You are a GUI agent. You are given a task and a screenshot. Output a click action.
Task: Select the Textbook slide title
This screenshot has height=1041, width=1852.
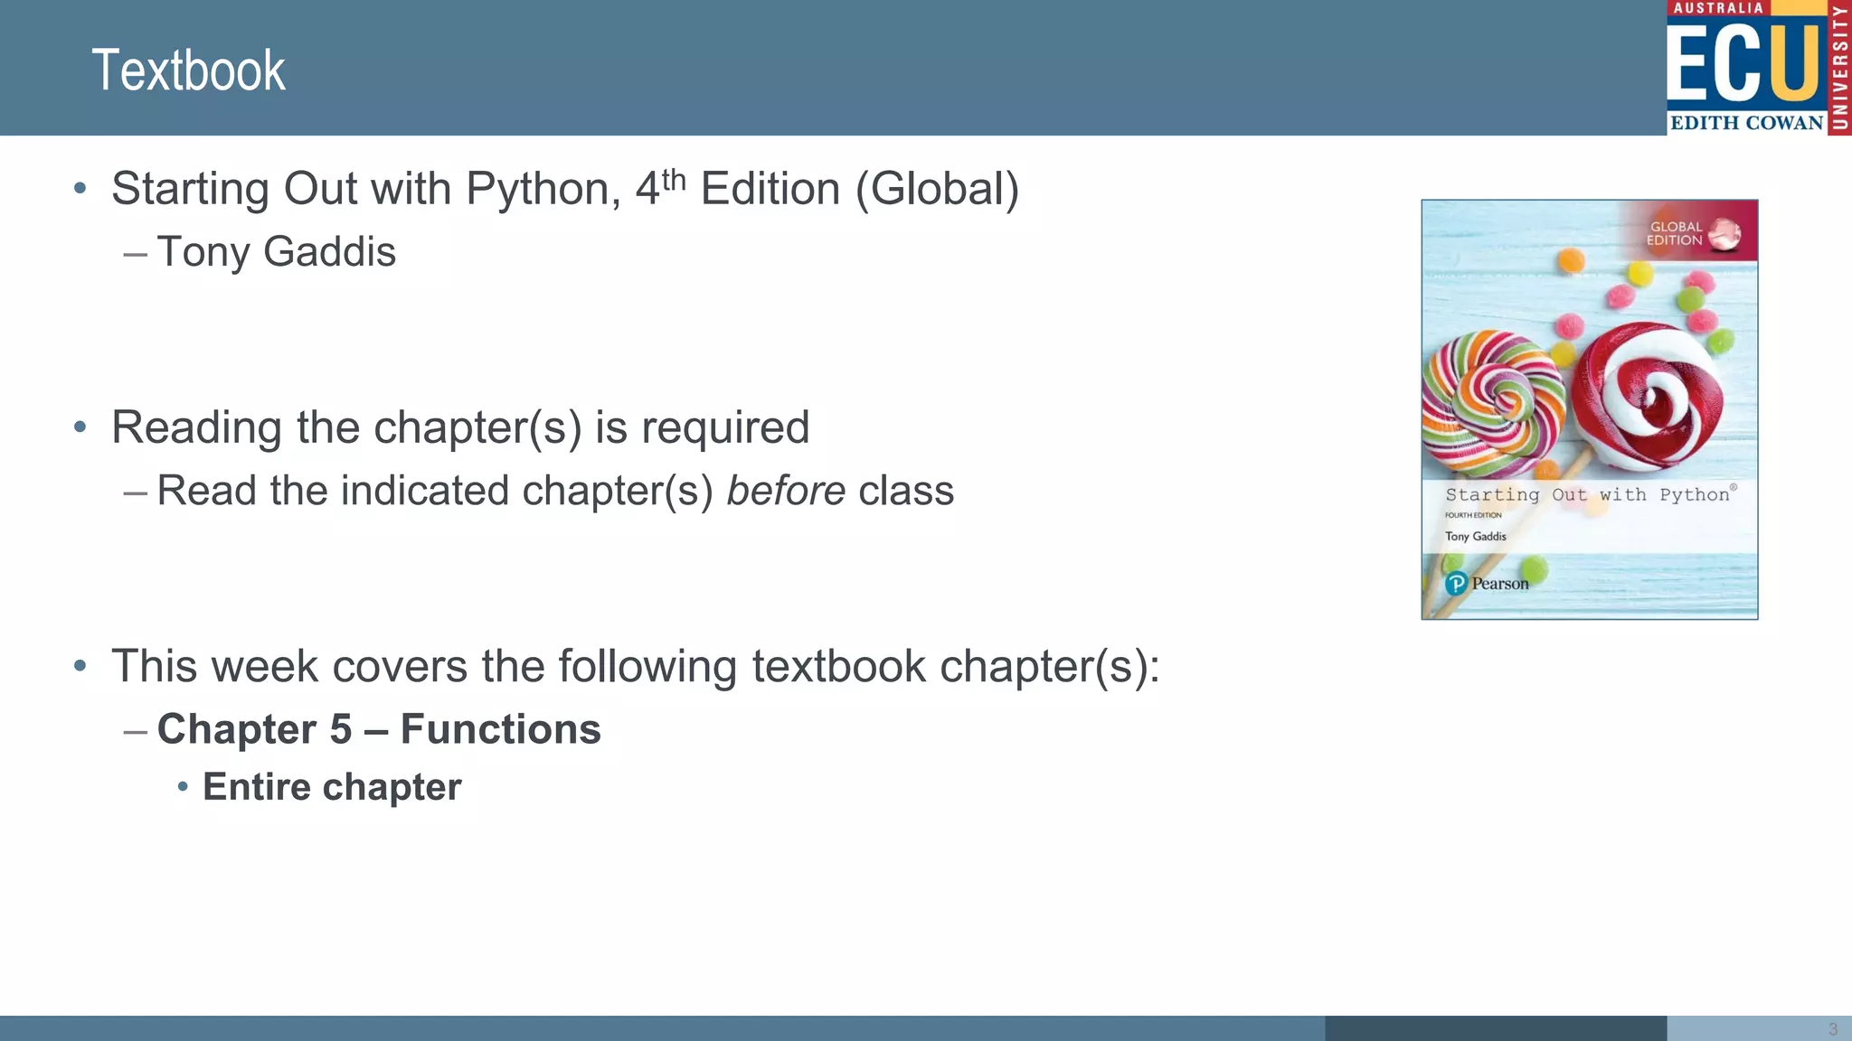(x=188, y=70)
